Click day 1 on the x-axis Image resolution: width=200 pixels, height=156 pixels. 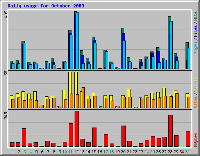click(x=13, y=152)
